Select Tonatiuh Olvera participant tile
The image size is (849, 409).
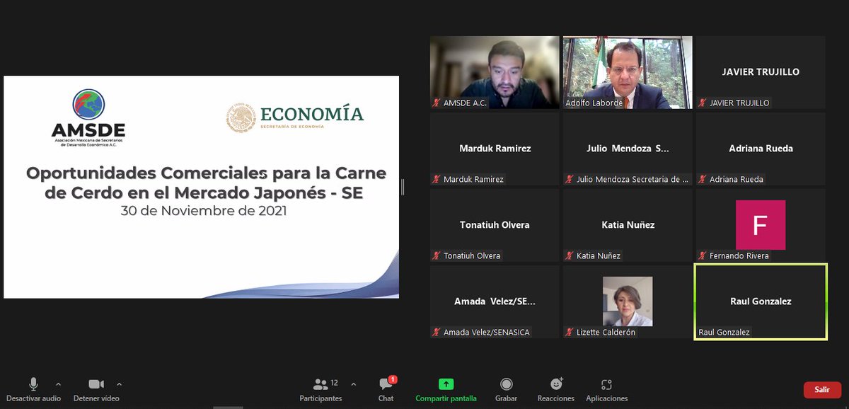[495, 225]
